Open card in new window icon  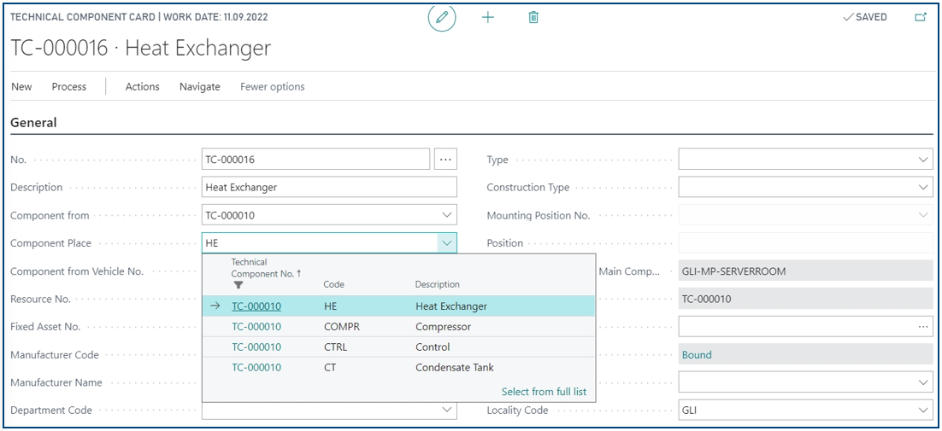pyautogui.click(x=921, y=17)
